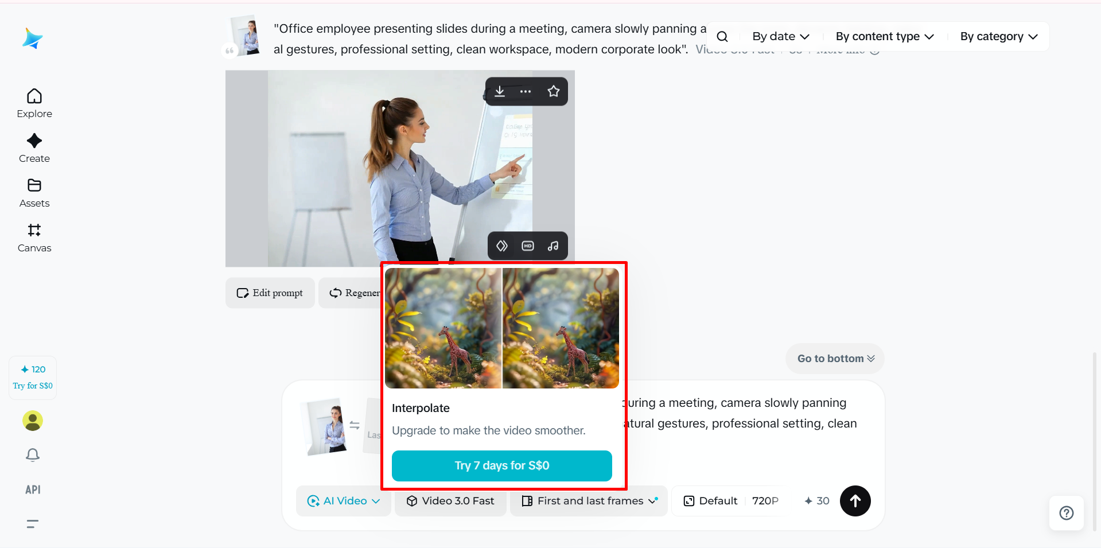Expand the By date filter
The image size is (1101, 548).
(x=781, y=37)
